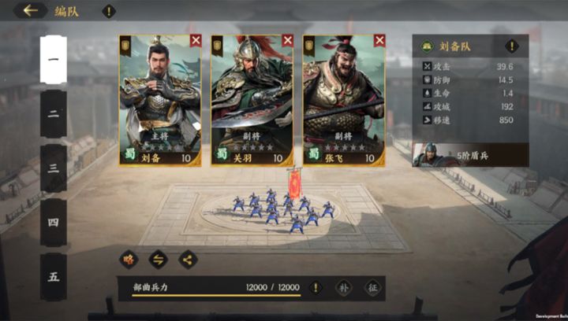Switch to team tab 四

coord(54,223)
